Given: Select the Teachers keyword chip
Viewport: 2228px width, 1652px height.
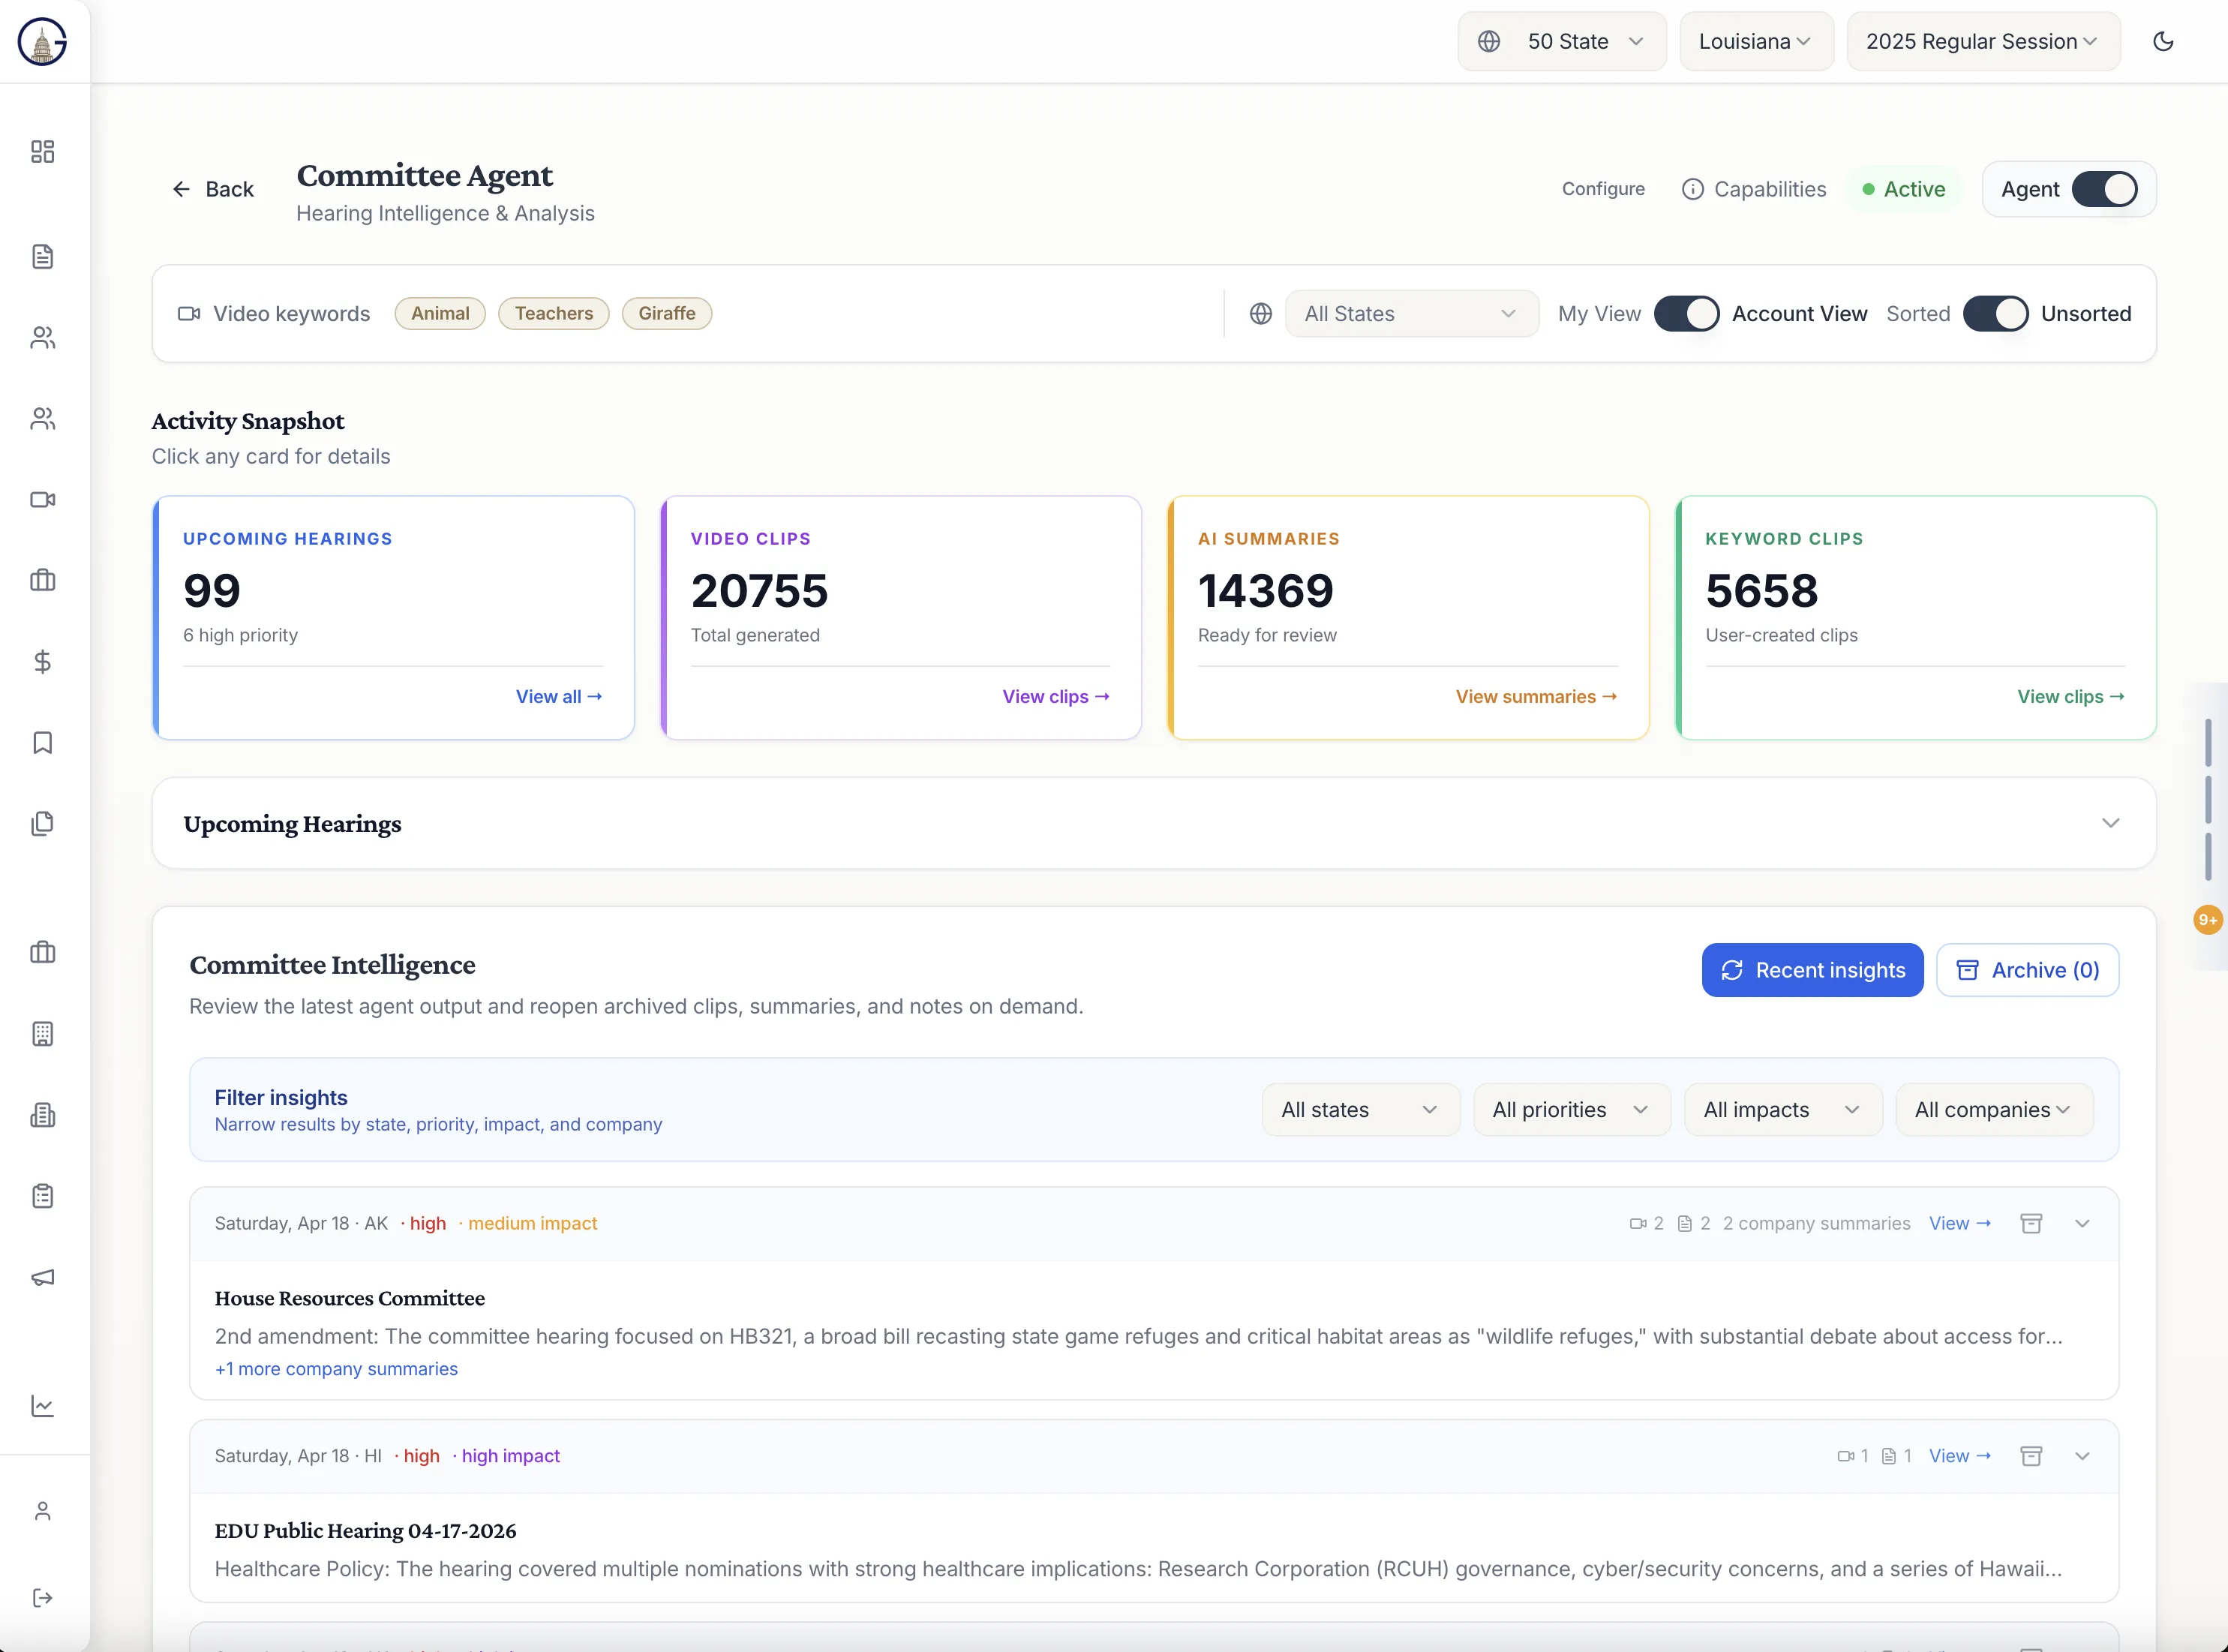Looking at the screenshot, I should (553, 313).
